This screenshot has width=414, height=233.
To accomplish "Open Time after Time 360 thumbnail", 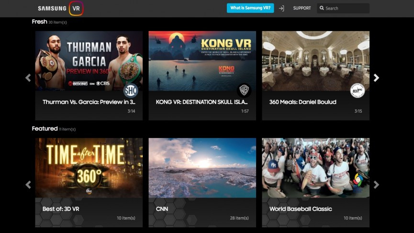I will click(x=89, y=168).
